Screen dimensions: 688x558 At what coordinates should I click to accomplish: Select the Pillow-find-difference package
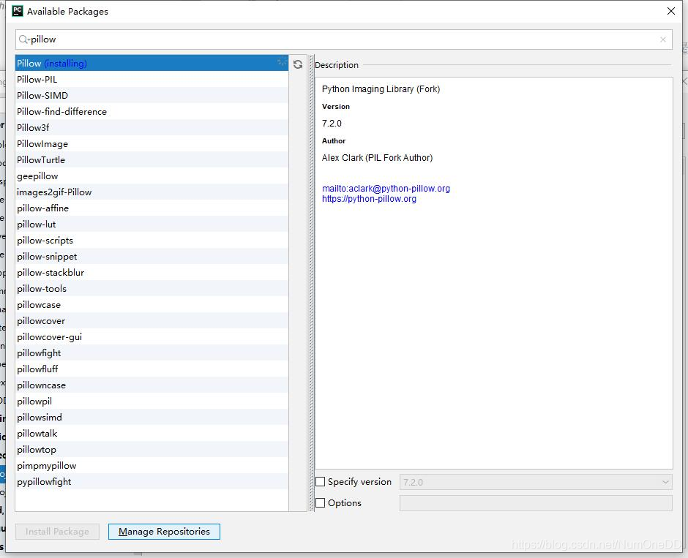152,112
